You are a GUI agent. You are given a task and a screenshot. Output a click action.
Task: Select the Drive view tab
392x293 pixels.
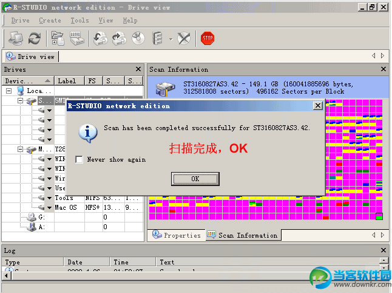[x=30, y=57]
